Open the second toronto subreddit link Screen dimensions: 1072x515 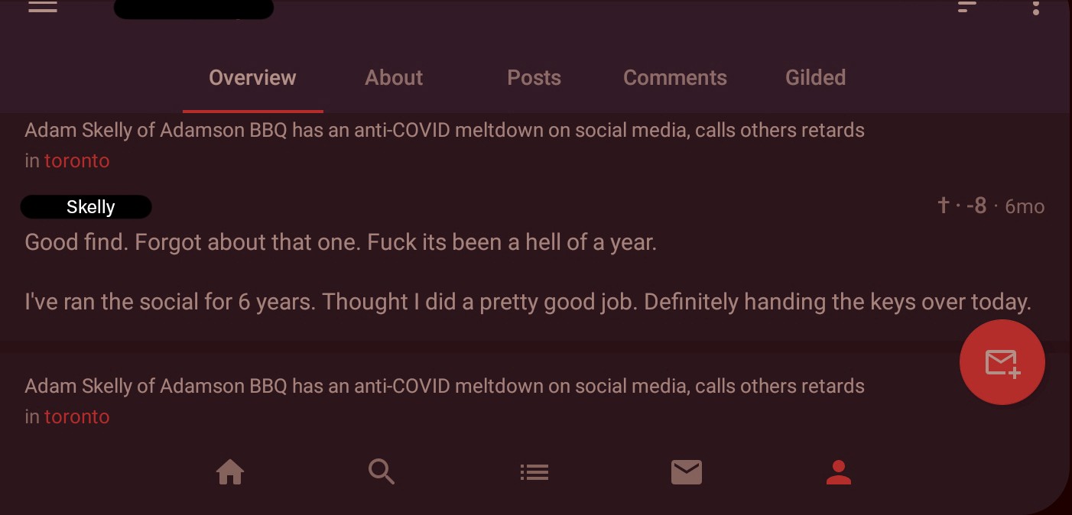(76, 416)
